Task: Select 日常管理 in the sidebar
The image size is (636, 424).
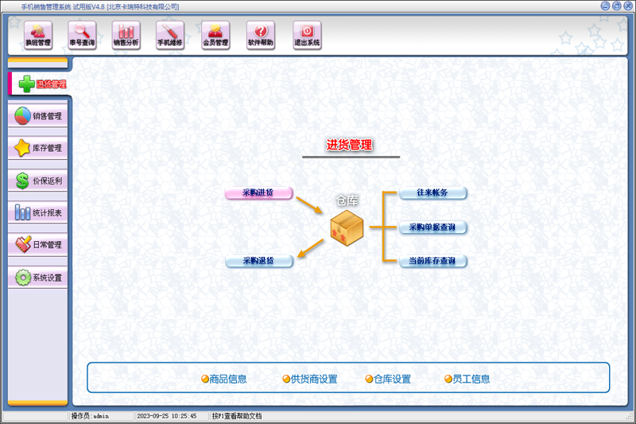Action: 37,245
